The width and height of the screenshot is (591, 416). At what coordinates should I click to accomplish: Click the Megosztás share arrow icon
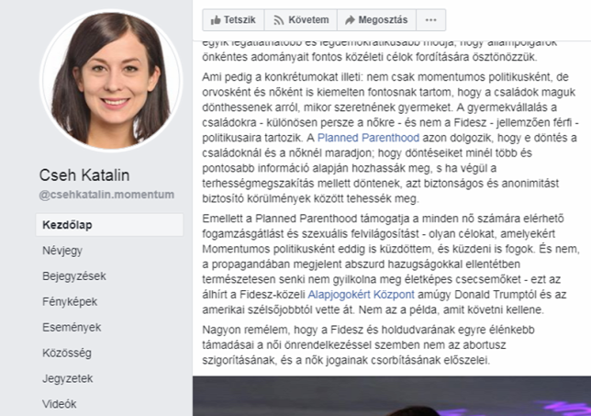pos(350,20)
